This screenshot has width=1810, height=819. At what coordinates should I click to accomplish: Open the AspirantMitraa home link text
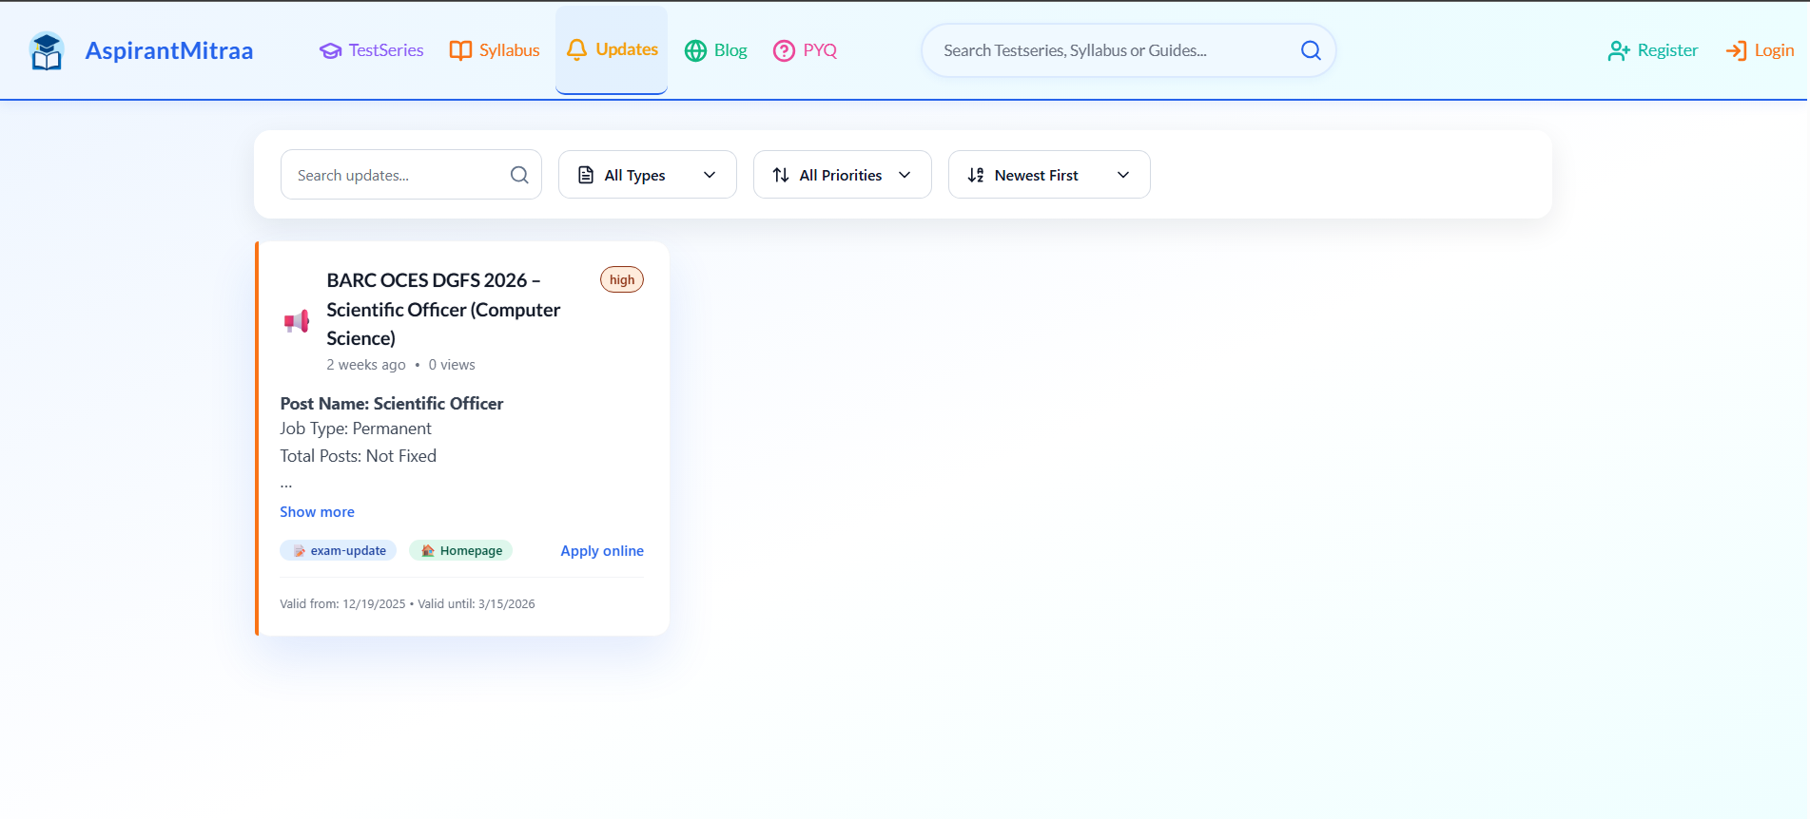click(x=169, y=50)
